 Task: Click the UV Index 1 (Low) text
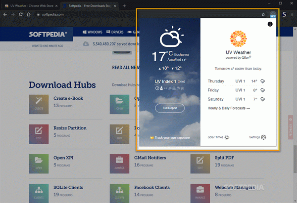pos(170,81)
